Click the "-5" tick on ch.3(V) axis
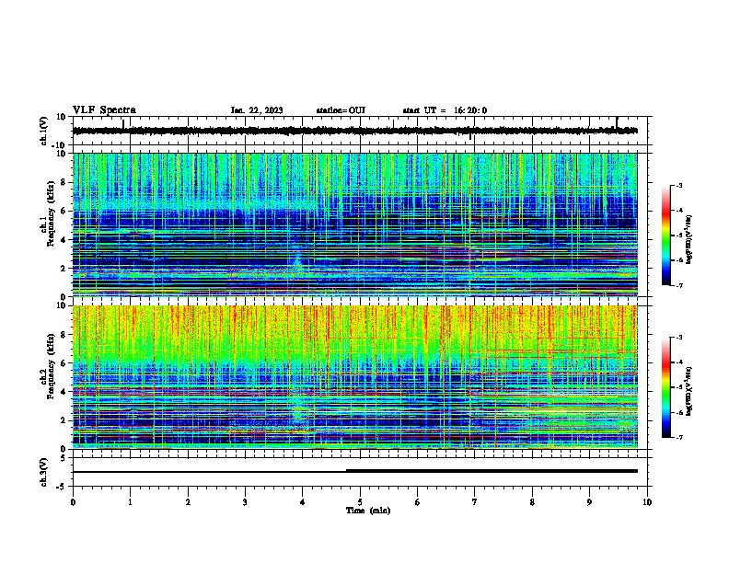729x563 pixels. pyautogui.click(x=63, y=487)
